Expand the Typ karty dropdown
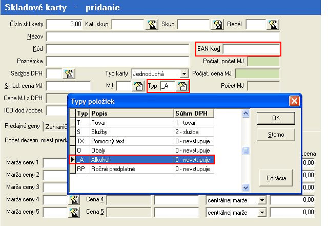The image size is (328, 226). click(183, 73)
